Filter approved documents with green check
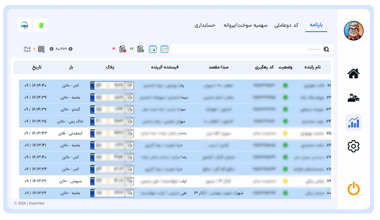 pyautogui.click(x=141, y=49)
